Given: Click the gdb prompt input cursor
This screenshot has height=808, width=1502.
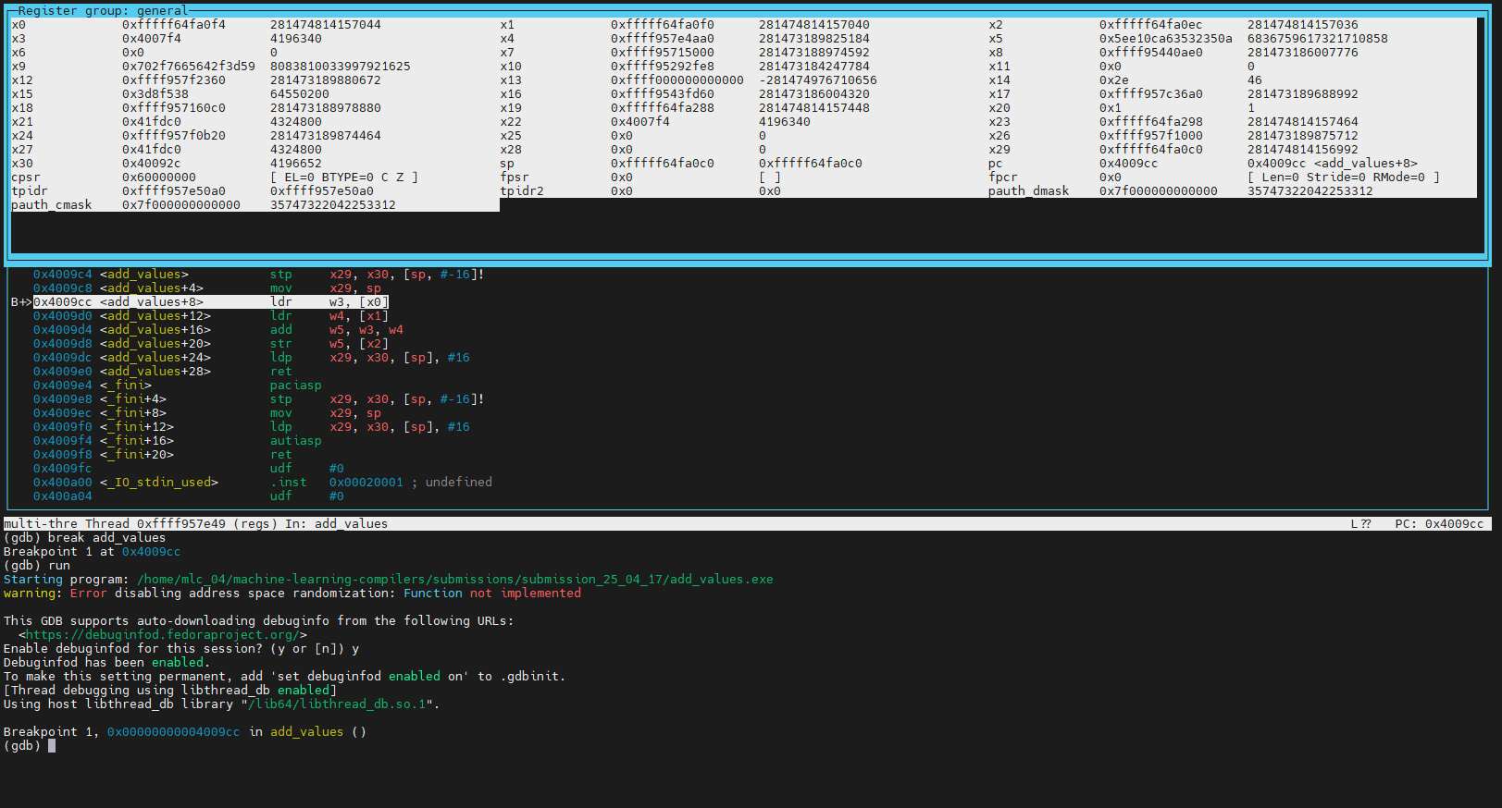Looking at the screenshot, I should pos(52,746).
